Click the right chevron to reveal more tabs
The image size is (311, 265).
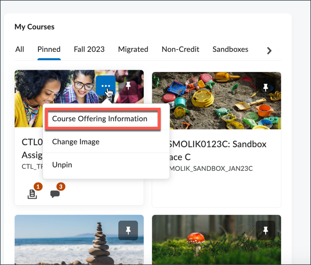click(269, 50)
